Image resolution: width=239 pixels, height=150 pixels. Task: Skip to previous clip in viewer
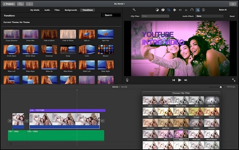[x=173, y=80]
